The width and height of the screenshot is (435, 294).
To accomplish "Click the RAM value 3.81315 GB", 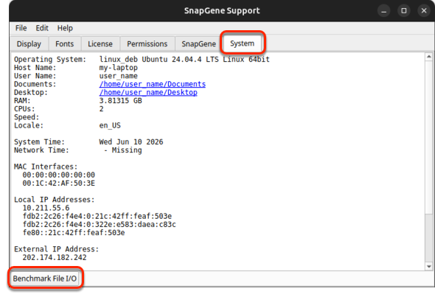I will [121, 101].
